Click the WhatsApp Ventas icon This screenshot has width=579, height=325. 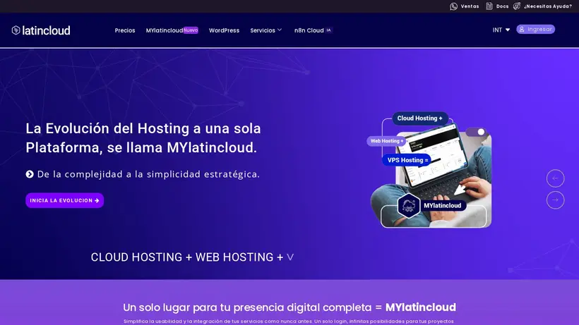(x=453, y=6)
